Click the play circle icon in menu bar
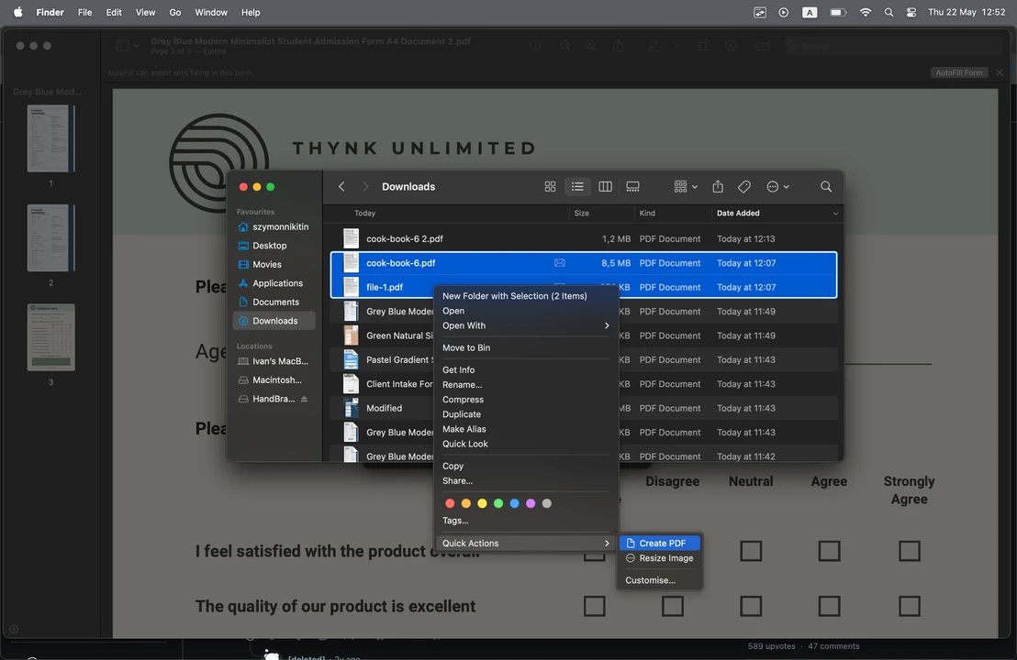The height and width of the screenshot is (660, 1017). pyautogui.click(x=784, y=12)
